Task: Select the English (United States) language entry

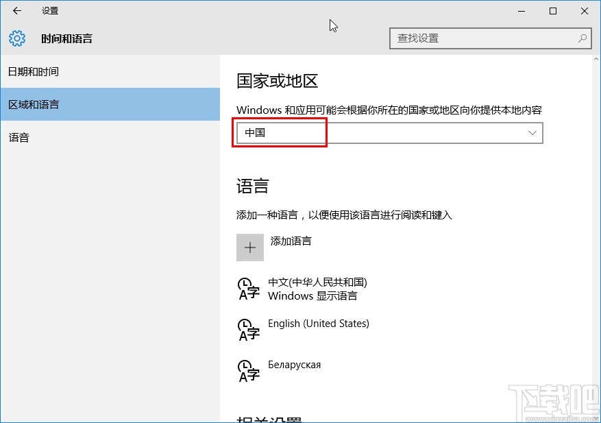Action: pos(319,323)
